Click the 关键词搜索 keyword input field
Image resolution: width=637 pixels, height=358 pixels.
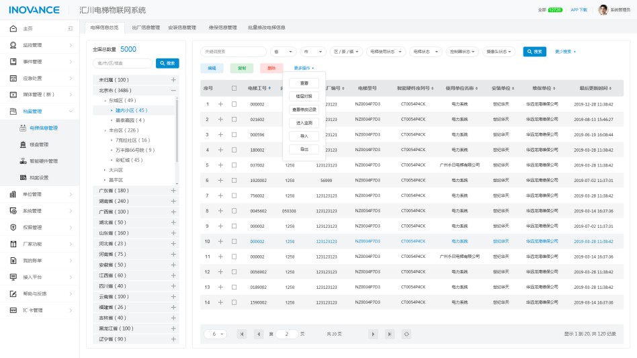coord(233,52)
